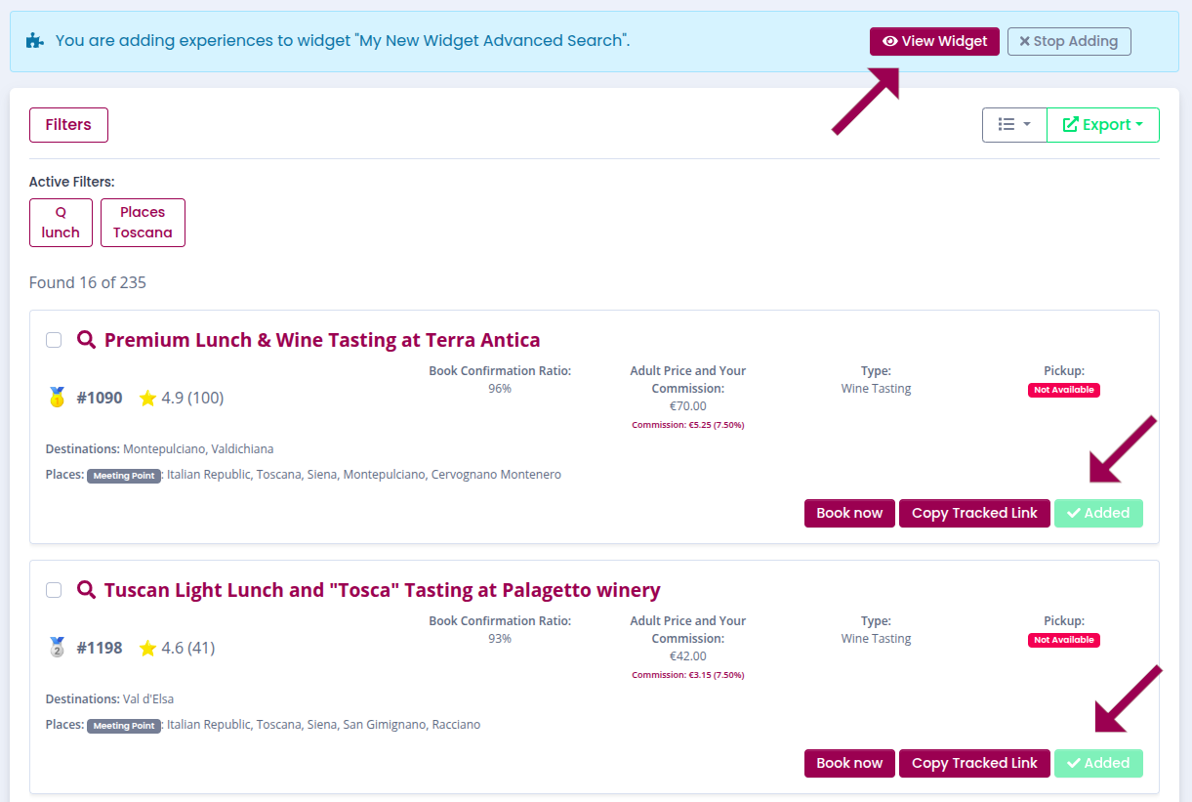The image size is (1192, 802).
Task: Toggle Added state for Terra Antica experience
Action: [x=1098, y=513]
